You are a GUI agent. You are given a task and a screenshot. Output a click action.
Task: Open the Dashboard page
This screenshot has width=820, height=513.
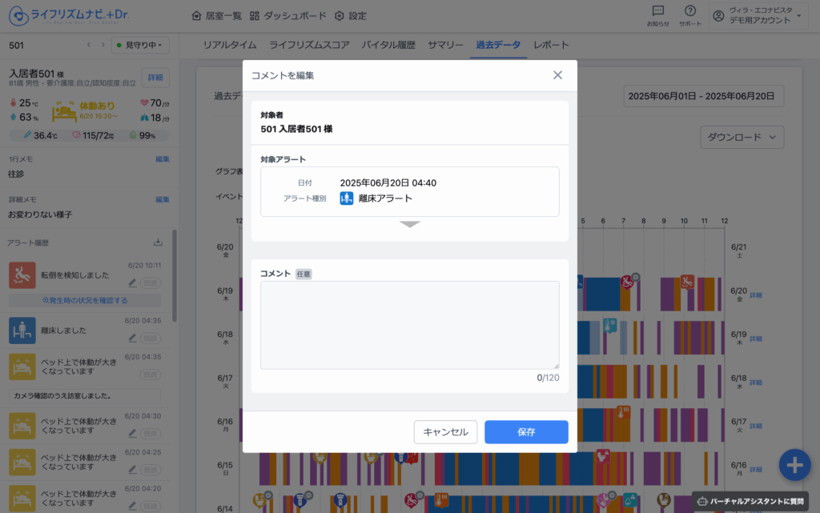point(287,16)
